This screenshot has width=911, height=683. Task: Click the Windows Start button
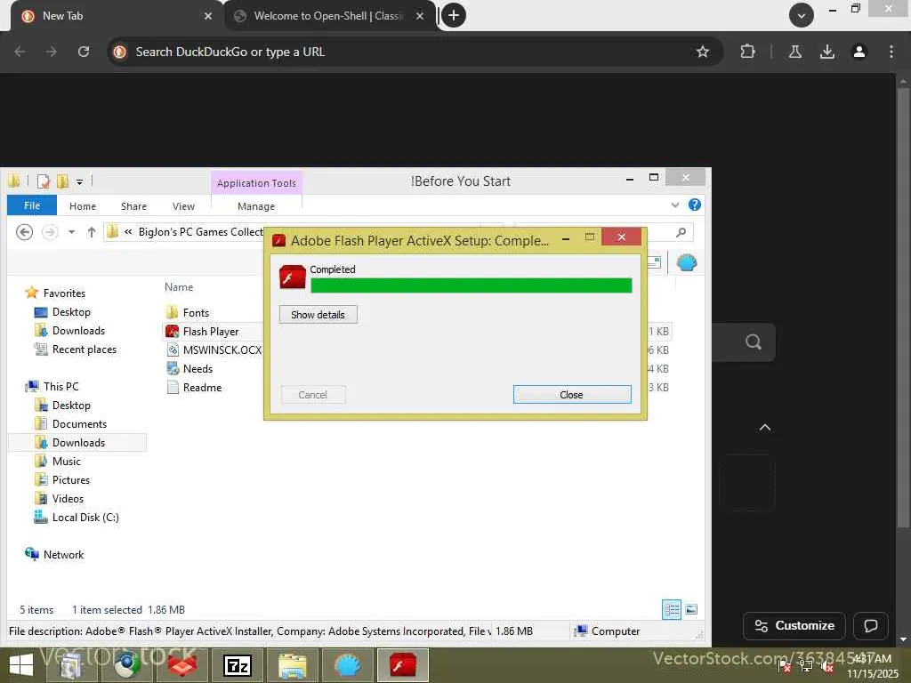pyautogui.click(x=21, y=665)
